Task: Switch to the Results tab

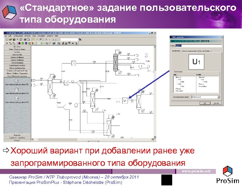Action: tap(202, 51)
